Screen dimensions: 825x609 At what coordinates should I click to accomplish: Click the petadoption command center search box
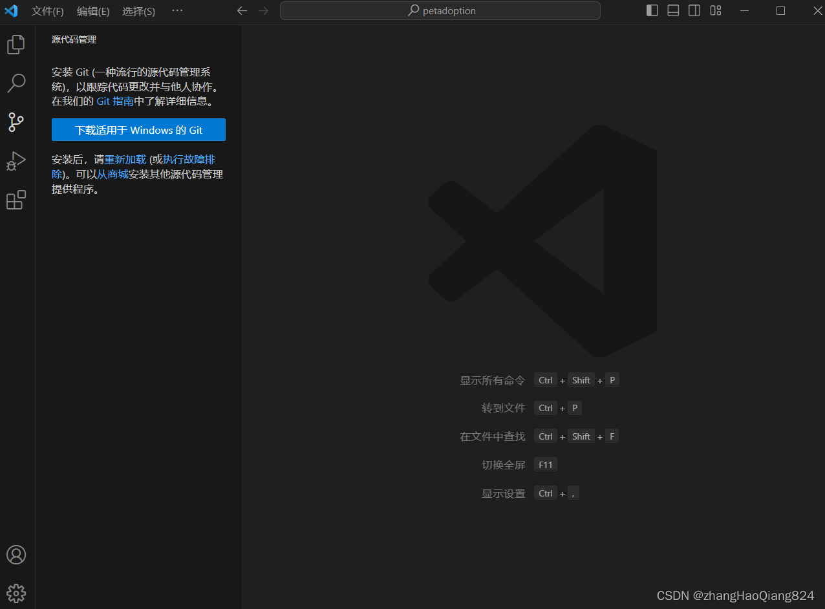[x=440, y=11]
